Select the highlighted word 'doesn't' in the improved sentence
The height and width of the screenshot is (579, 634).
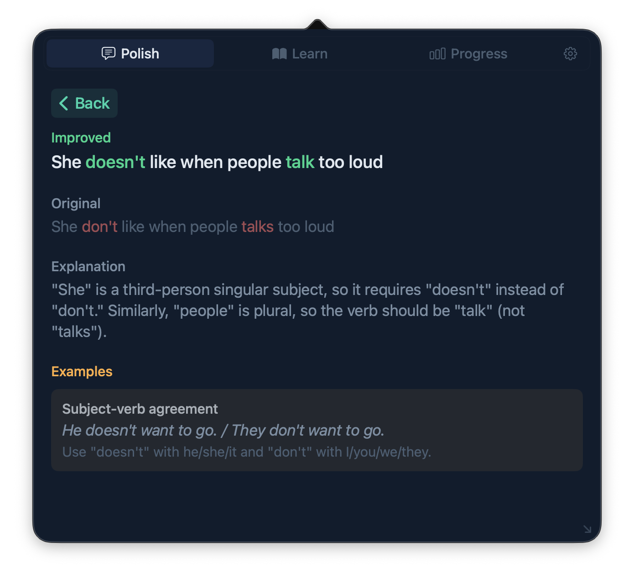pyautogui.click(x=115, y=162)
